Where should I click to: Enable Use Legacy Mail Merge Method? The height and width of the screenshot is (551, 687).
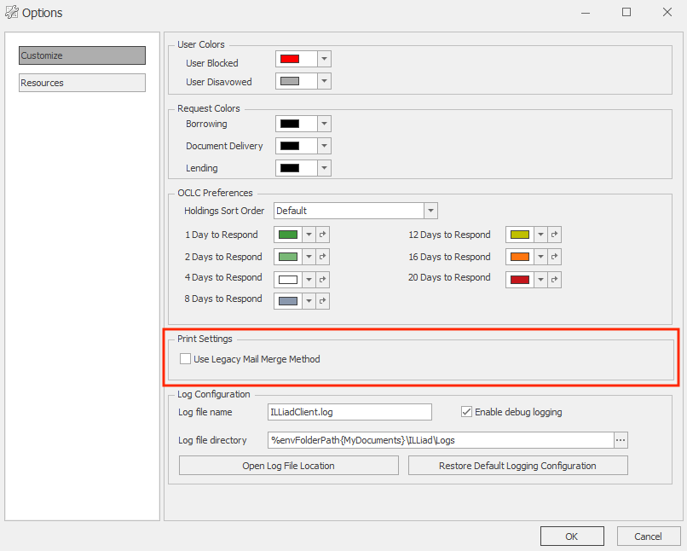coord(185,358)
